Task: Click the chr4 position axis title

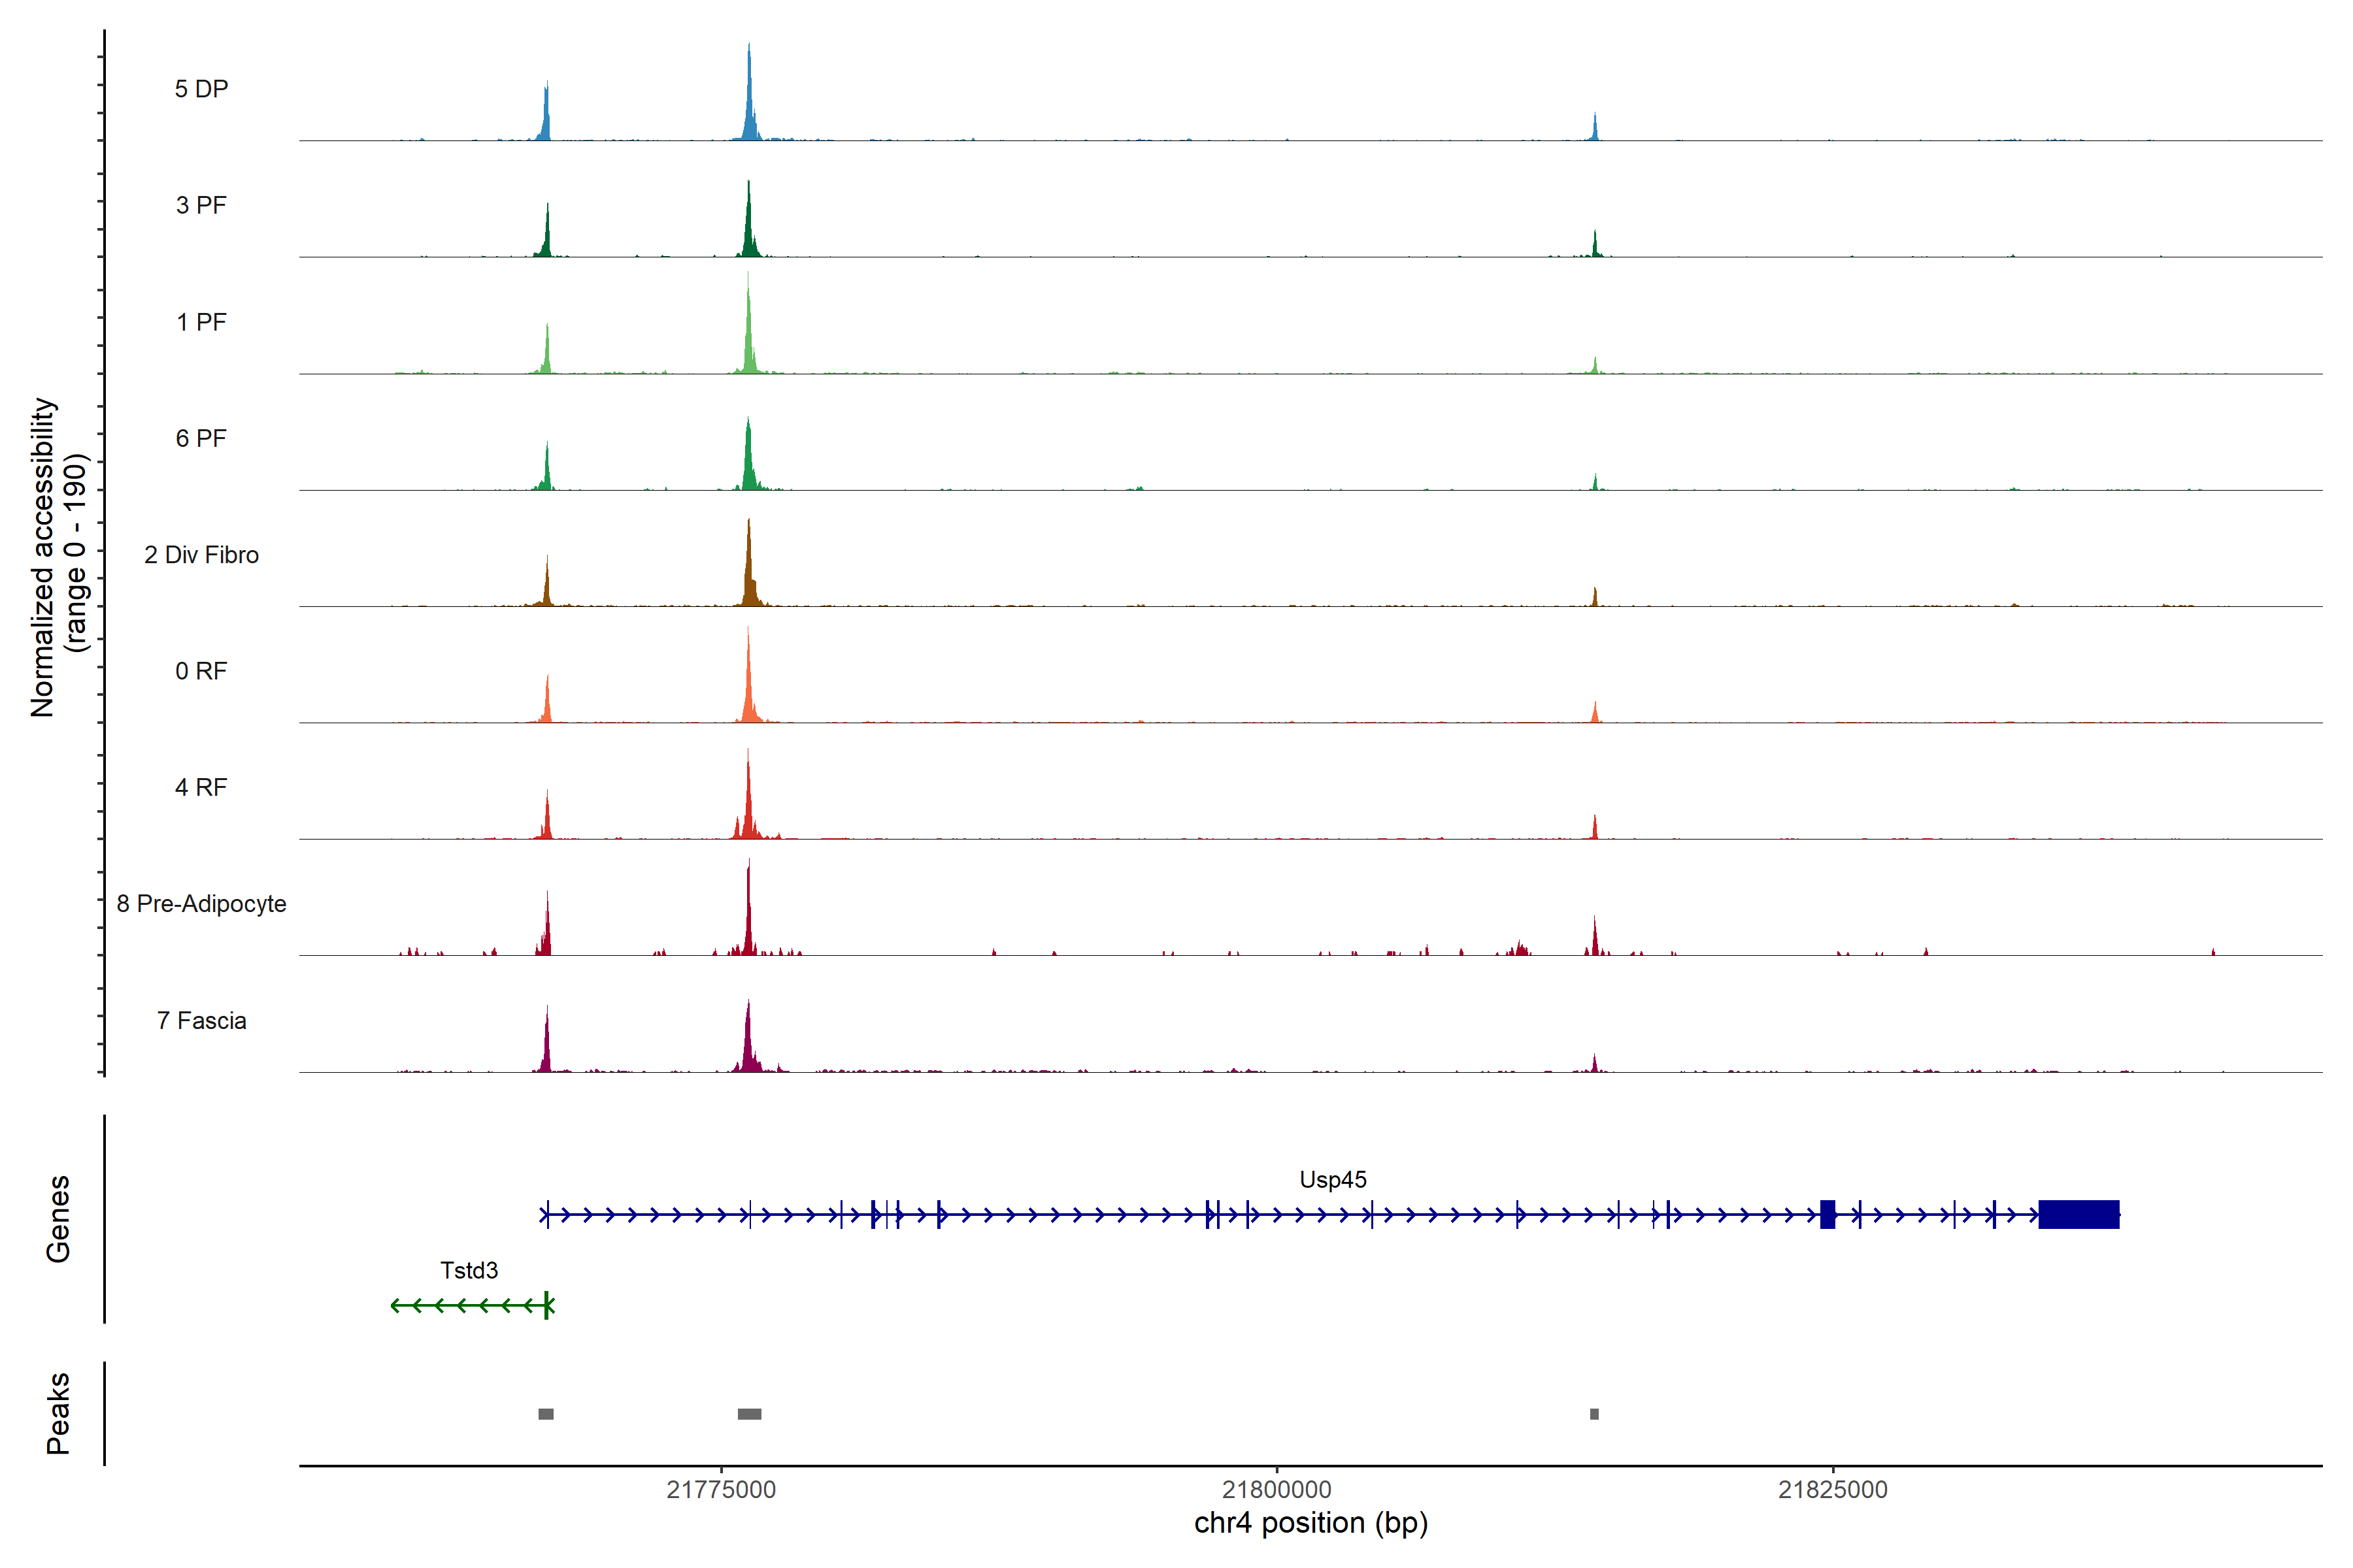Action: 1310,1523
